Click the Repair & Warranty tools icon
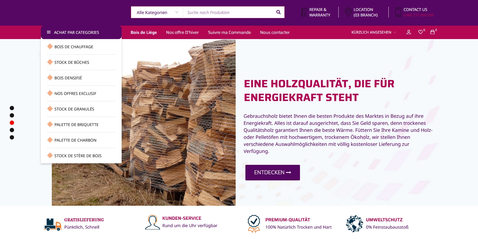This screenshot has width=478, height=239. tap(304, 12)
